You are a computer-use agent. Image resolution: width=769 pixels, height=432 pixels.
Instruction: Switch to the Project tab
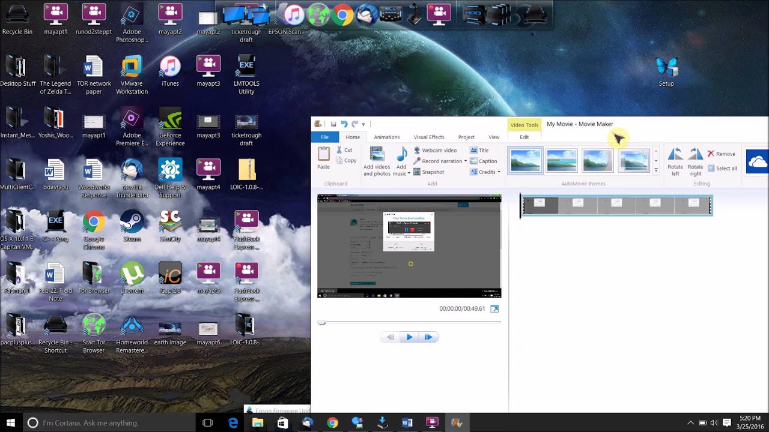click(466, 137)
